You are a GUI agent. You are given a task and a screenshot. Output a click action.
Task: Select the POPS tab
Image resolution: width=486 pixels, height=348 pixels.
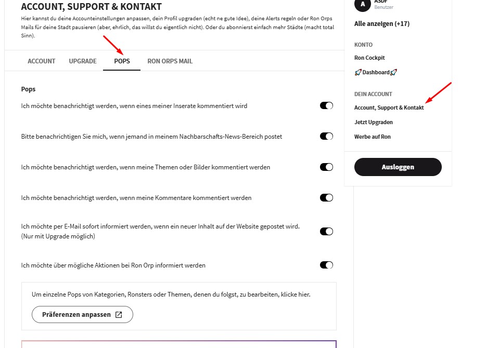point(122,61)
